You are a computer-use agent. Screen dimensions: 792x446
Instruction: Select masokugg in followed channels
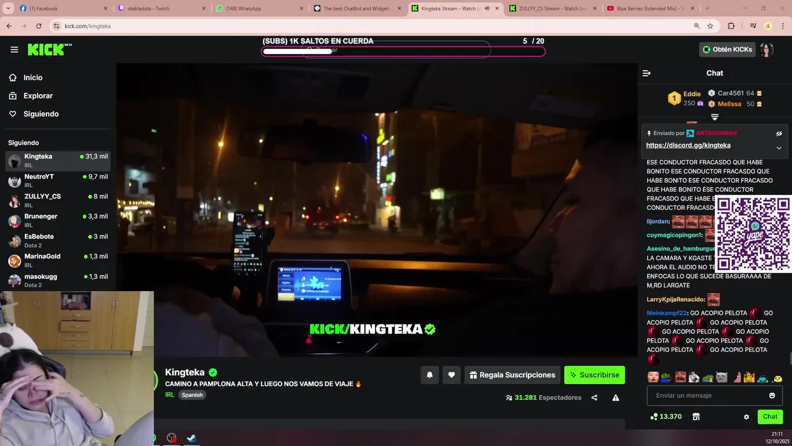58,281
